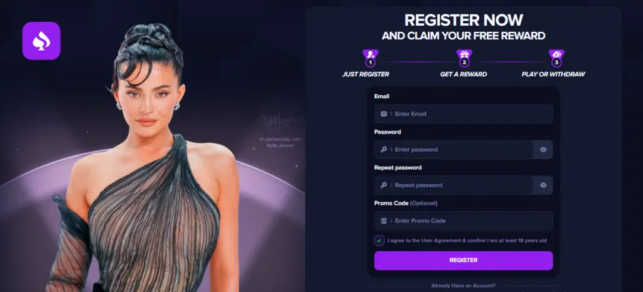The width and height of the screenshot is (643, 292).
Task: Reveal repeat password via eye icon
Action: pyautogui.click(x=543, y=185)
